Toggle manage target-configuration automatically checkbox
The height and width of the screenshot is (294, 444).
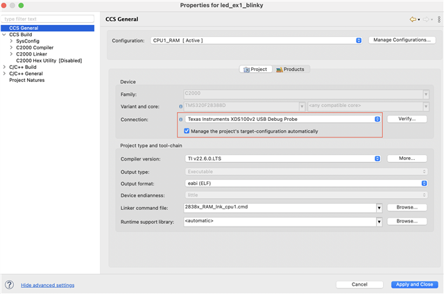tap(187, 131)
